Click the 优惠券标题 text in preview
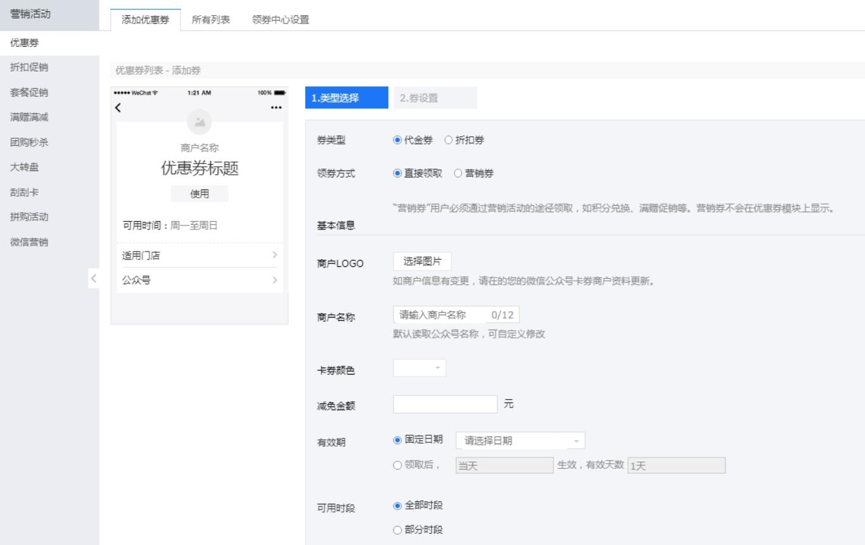Screen dimensions: 865x545 [x=200, y=169]
